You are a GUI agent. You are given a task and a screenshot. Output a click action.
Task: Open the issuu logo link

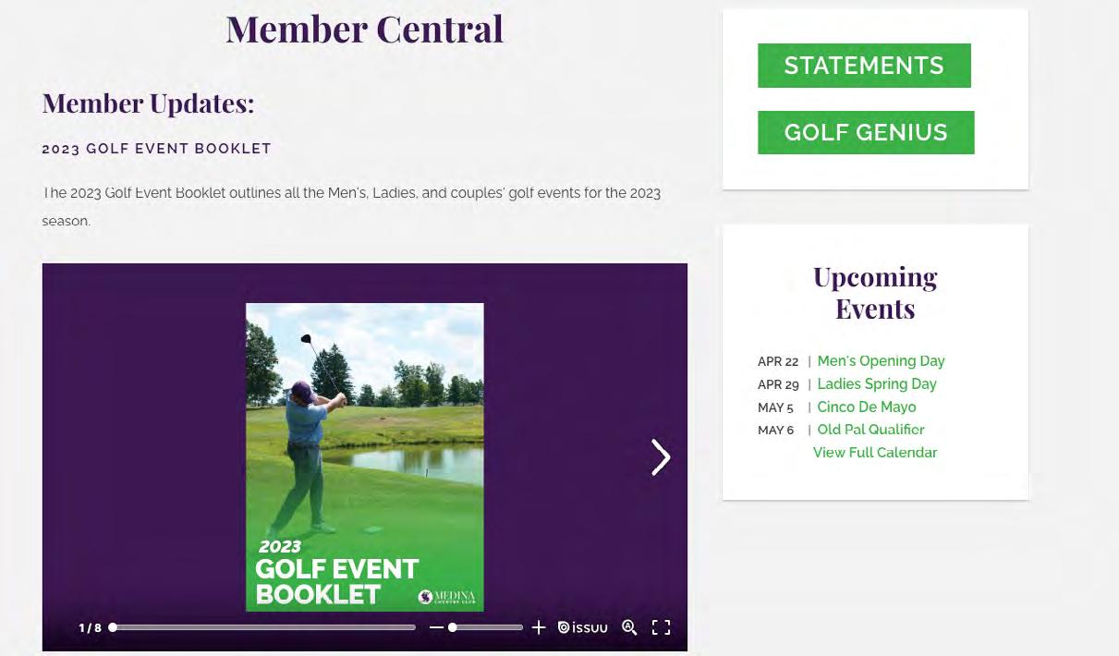[583, 627]
